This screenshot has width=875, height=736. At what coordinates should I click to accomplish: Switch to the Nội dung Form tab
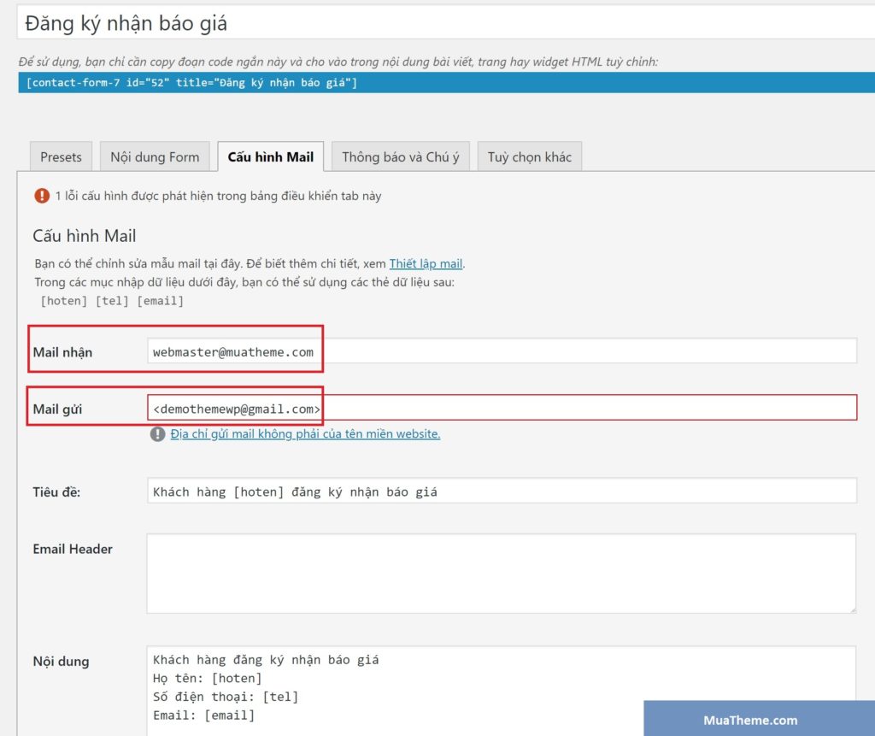[155, 156]
